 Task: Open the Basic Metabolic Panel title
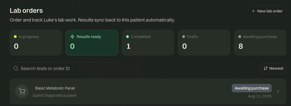(55, 88)
